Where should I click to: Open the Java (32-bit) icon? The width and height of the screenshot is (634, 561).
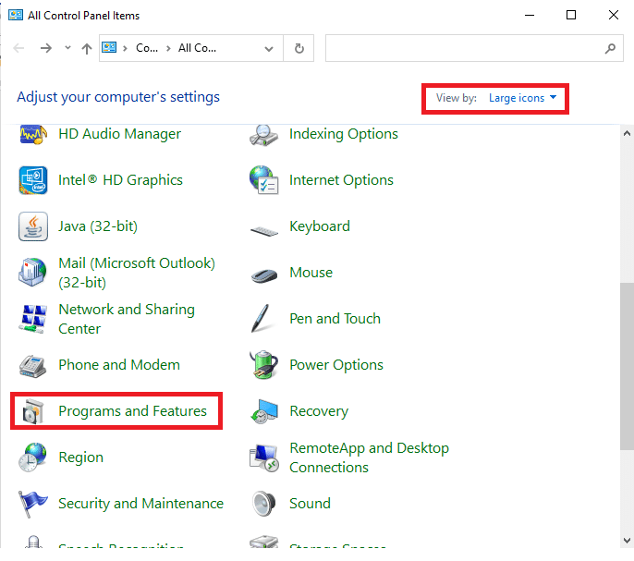point(33,226)
